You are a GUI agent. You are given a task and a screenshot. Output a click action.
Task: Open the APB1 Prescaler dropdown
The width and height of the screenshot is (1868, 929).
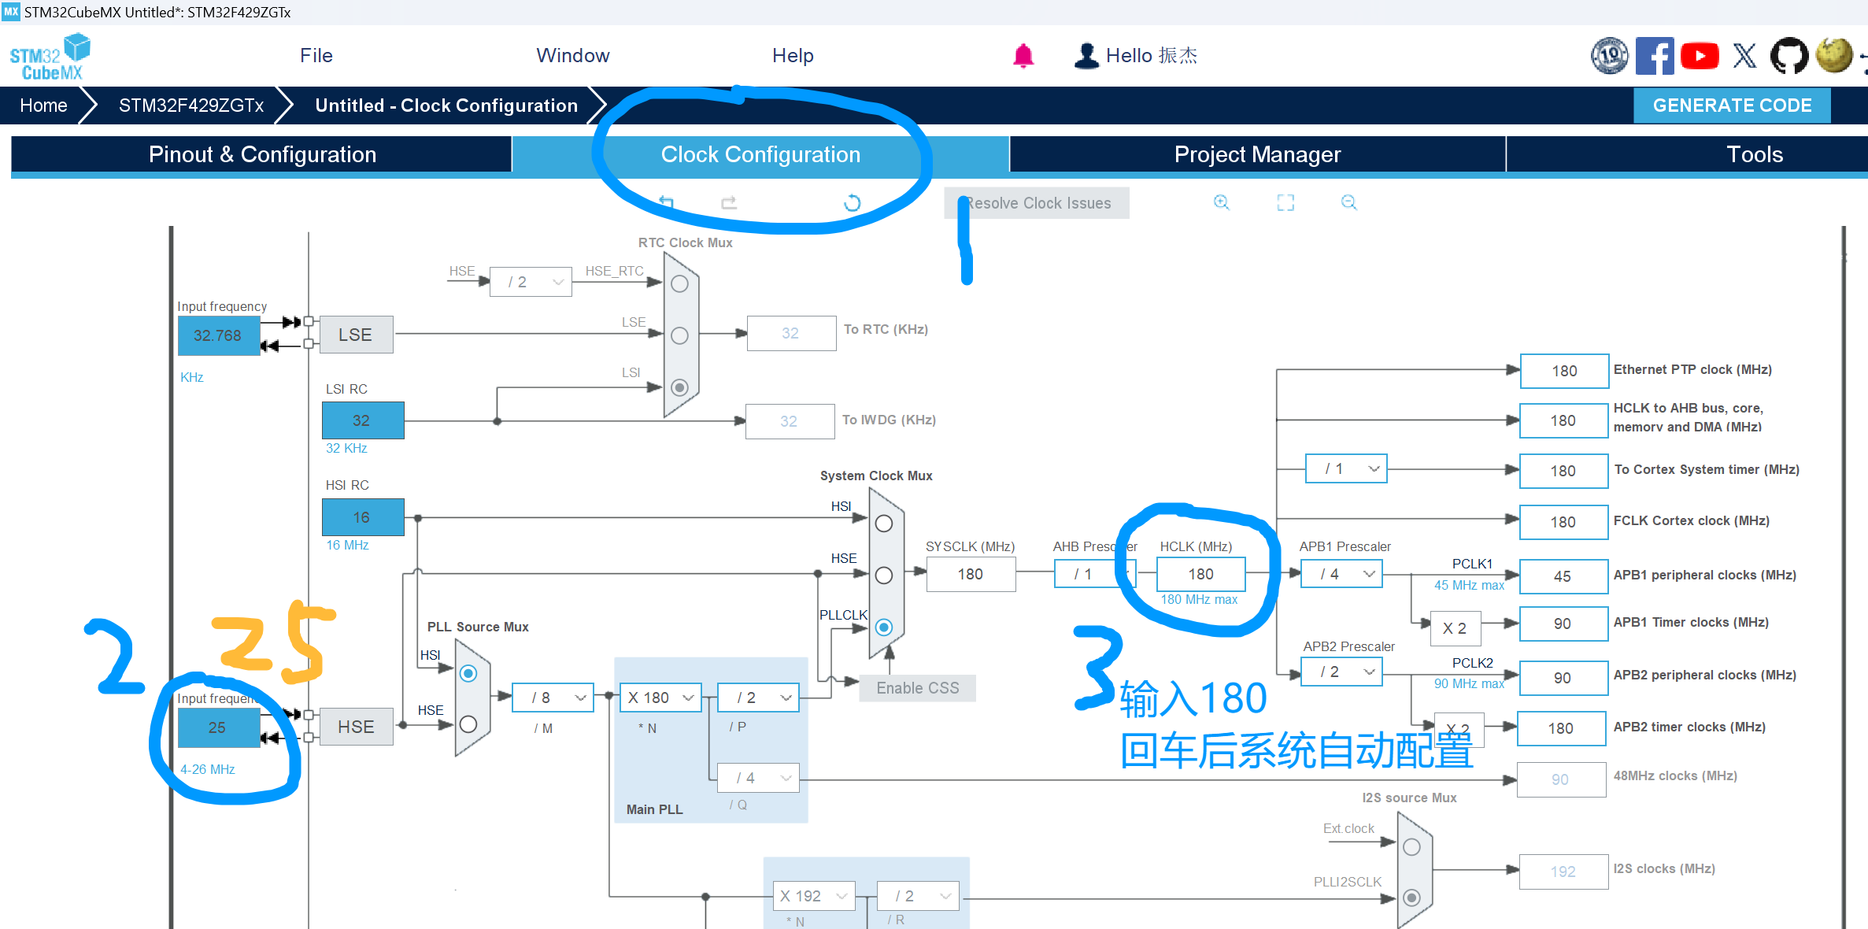(1341, 574)
